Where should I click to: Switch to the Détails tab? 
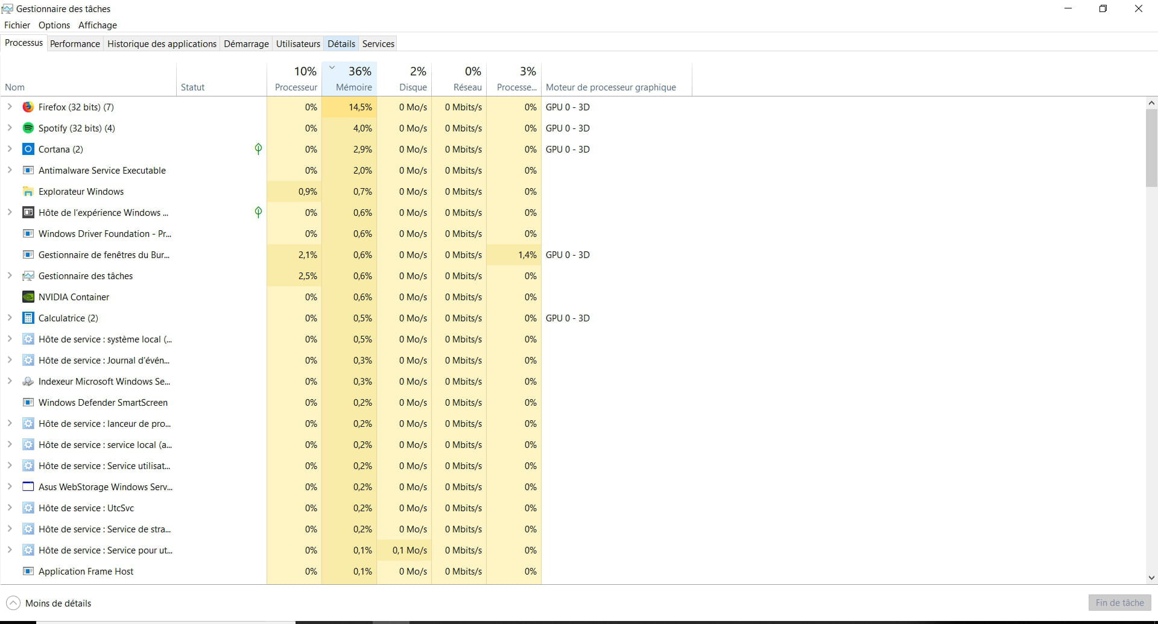coord(341,44)
